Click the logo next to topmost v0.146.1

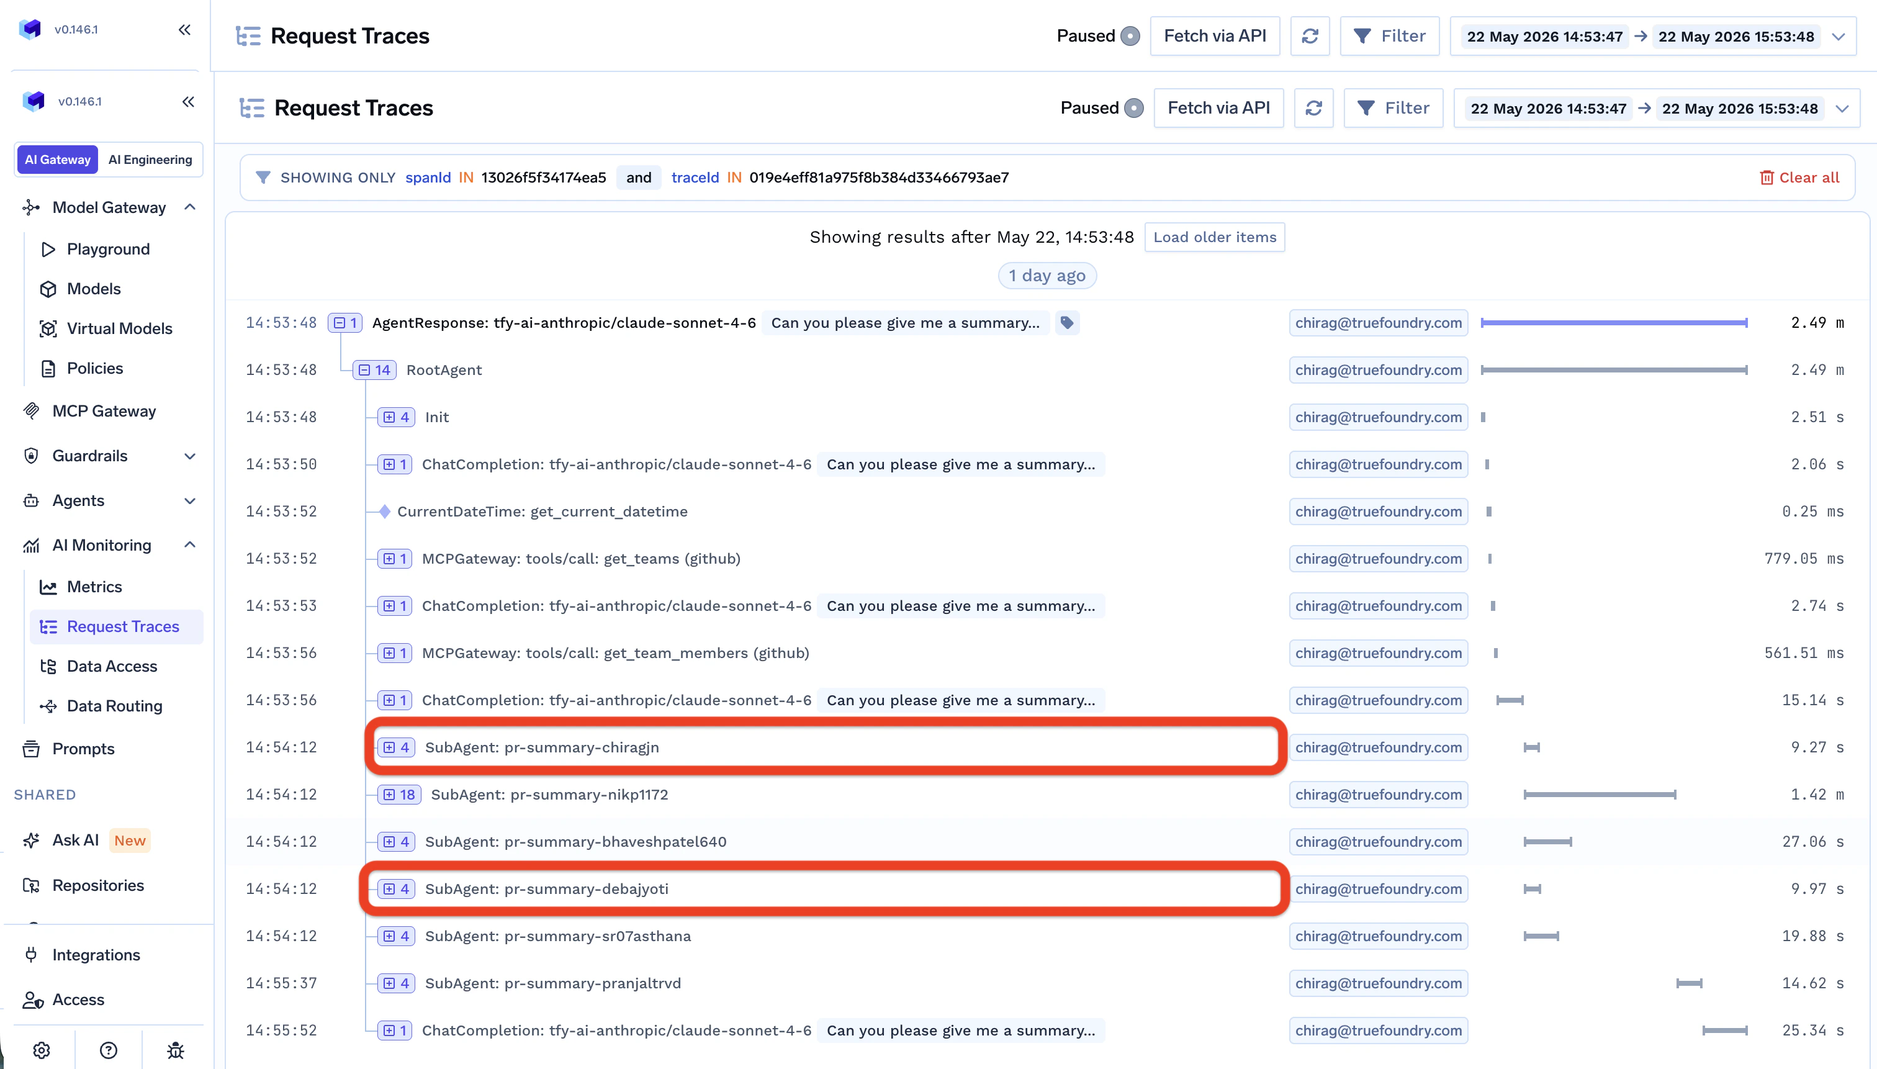coord(30,29)
